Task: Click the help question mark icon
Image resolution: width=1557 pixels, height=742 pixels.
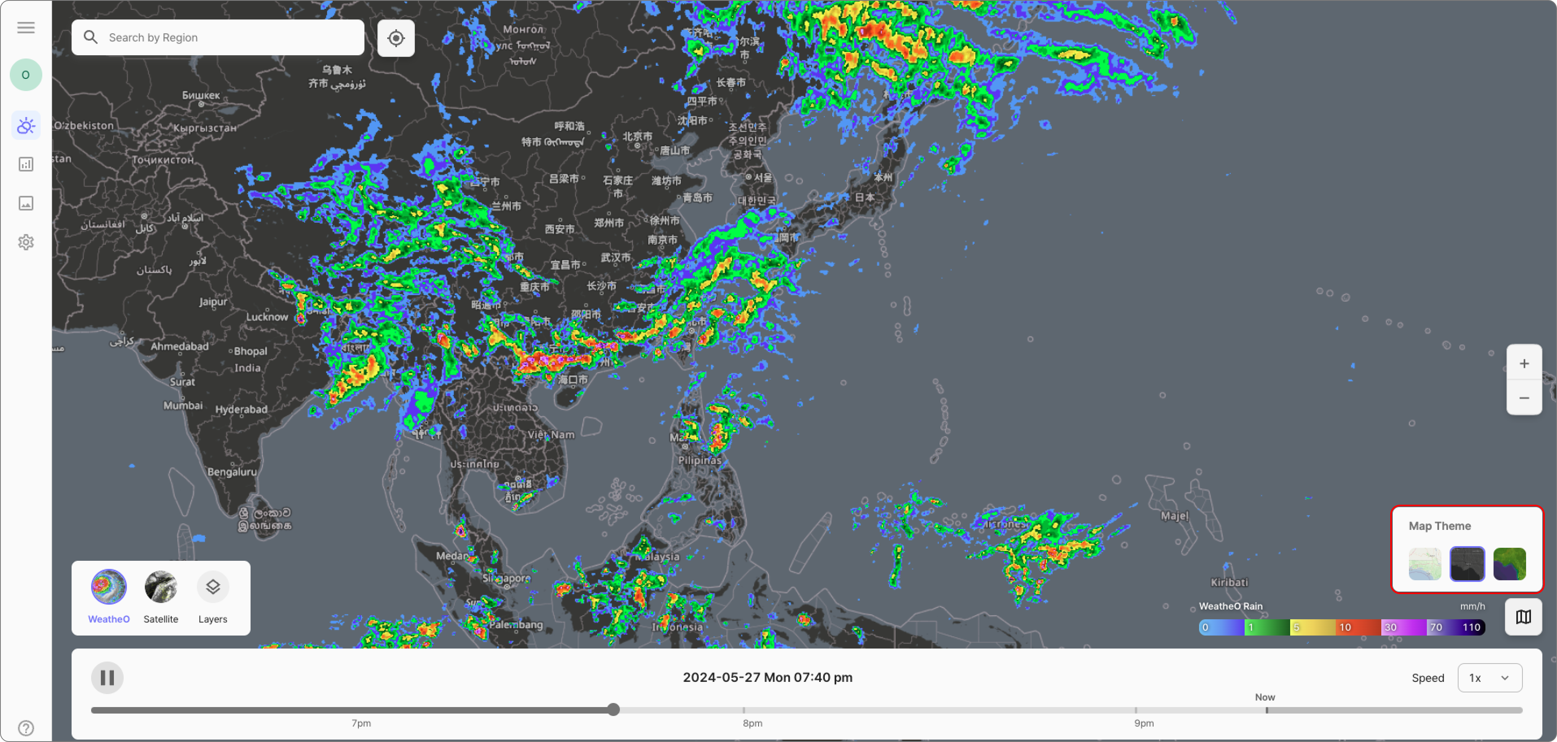Action: coord(26,727)
